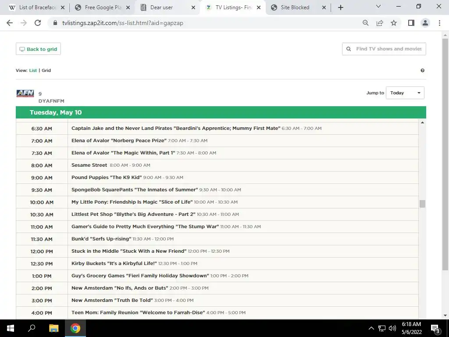The height and width of the screenshot is (337, 449).
Task: Open New Amsterdam "Truth Be Told"
Action: pos(112,300)
